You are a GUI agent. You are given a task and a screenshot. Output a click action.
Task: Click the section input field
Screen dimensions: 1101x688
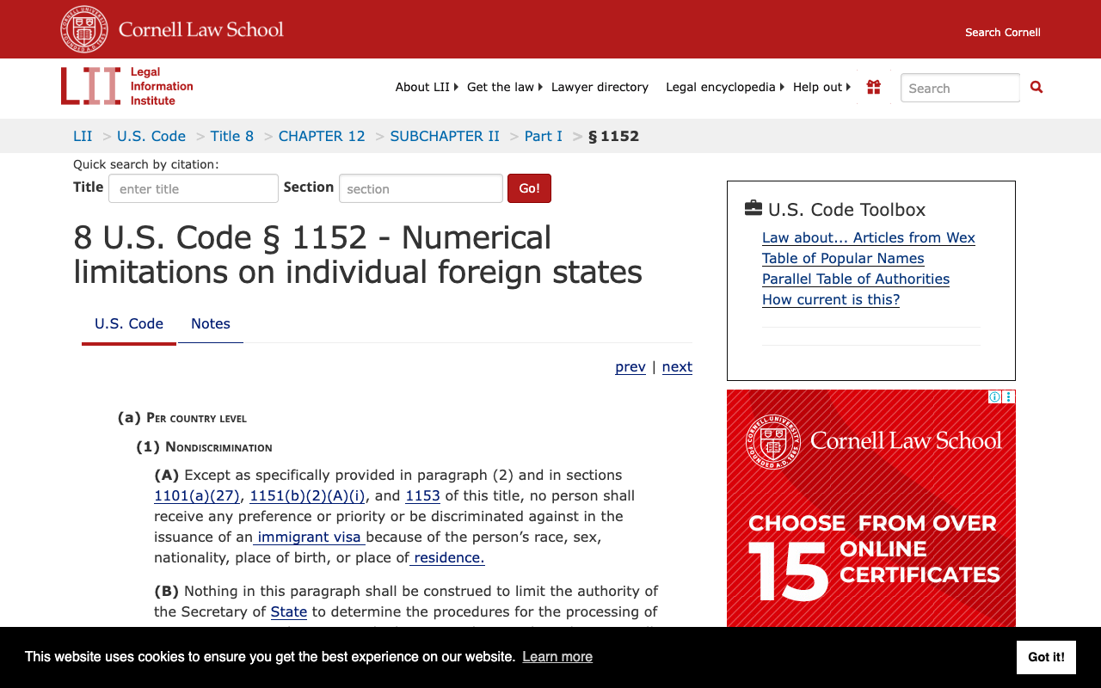click(x=421, y=188)
